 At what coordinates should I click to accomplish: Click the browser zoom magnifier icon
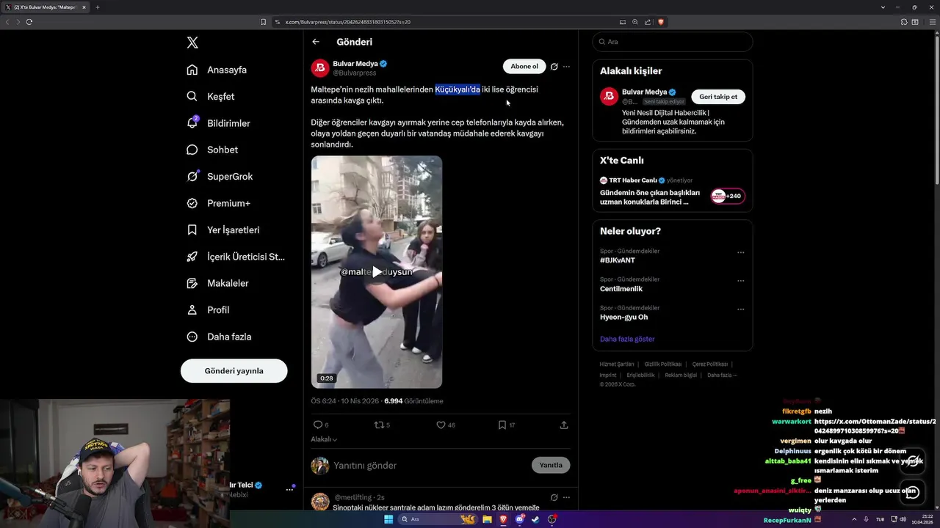635,22
